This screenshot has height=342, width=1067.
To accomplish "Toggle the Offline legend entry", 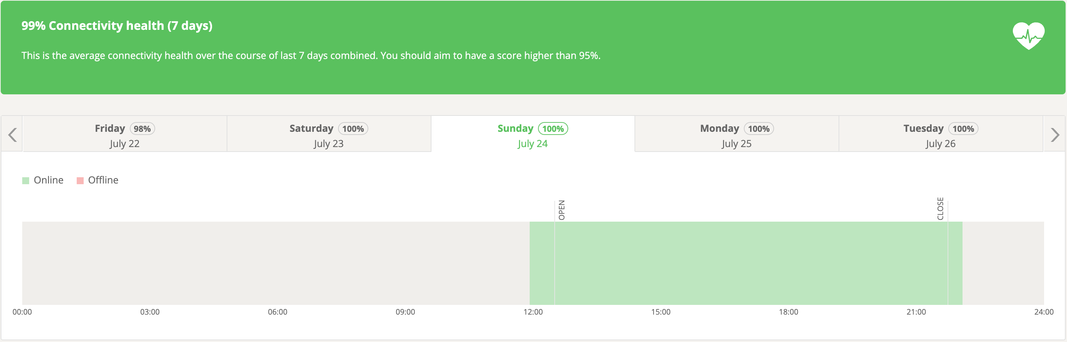I will (98, 180).
